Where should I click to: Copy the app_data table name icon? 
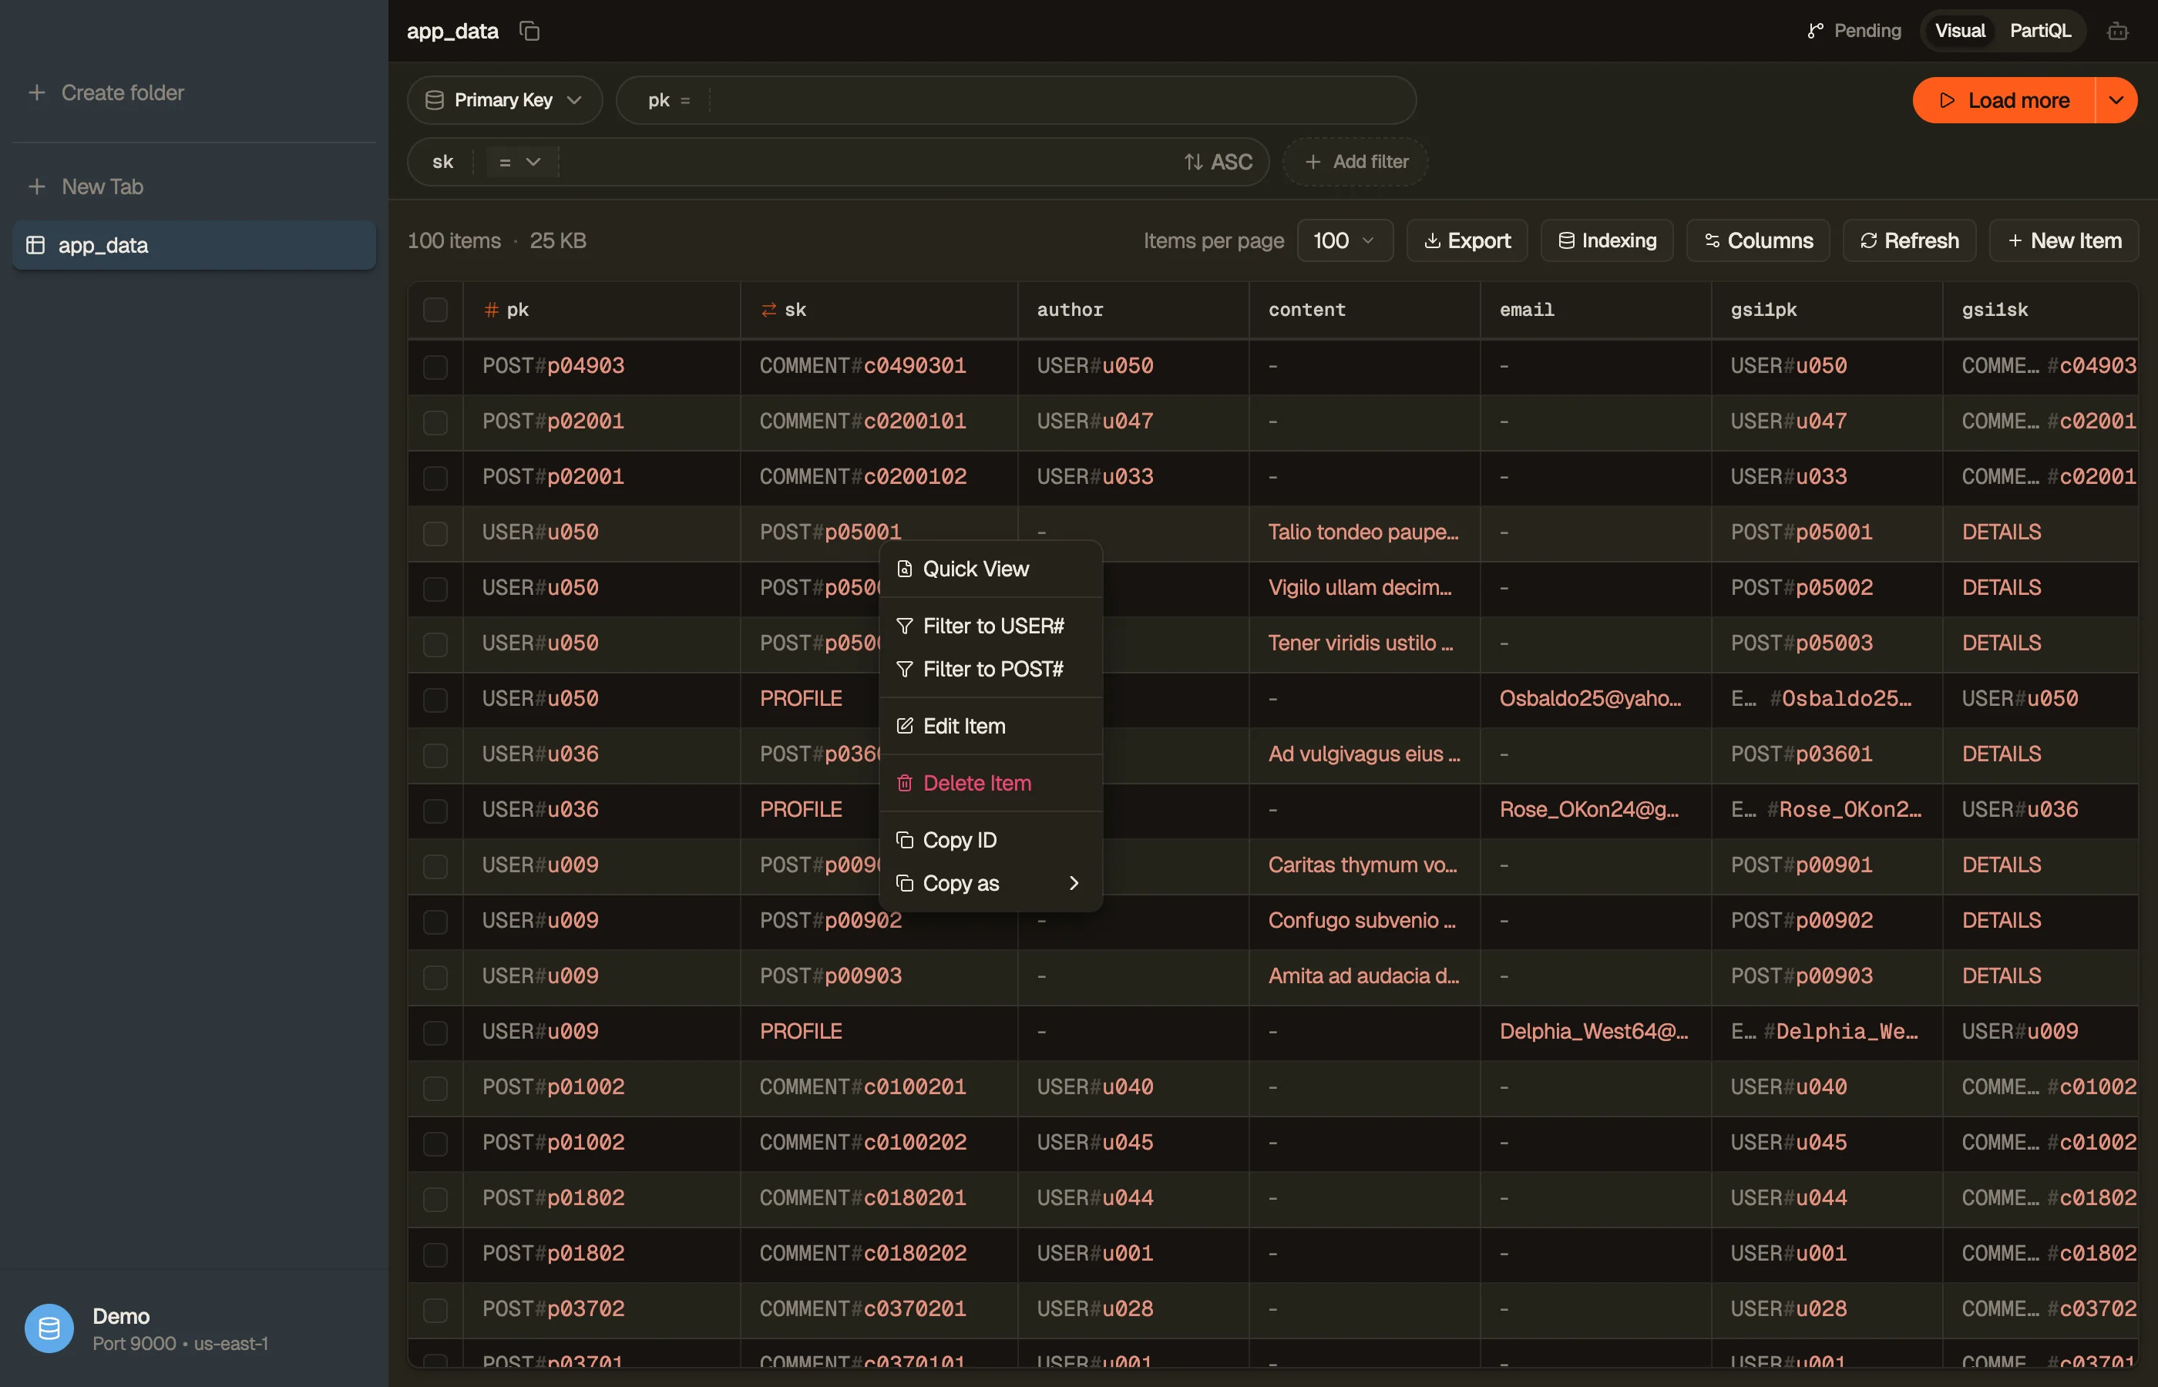click(x=529, y=31)
